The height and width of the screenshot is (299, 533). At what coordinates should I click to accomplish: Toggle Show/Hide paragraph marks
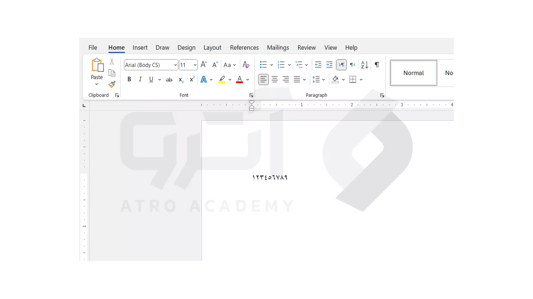point(377,65)
